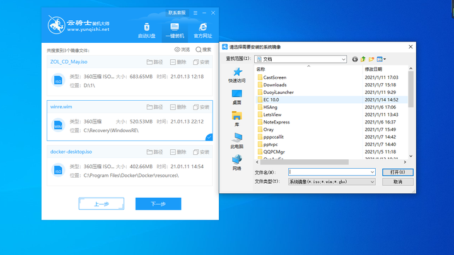Close the system image selection dialog
454x255 pixels.
click(410, 47)
